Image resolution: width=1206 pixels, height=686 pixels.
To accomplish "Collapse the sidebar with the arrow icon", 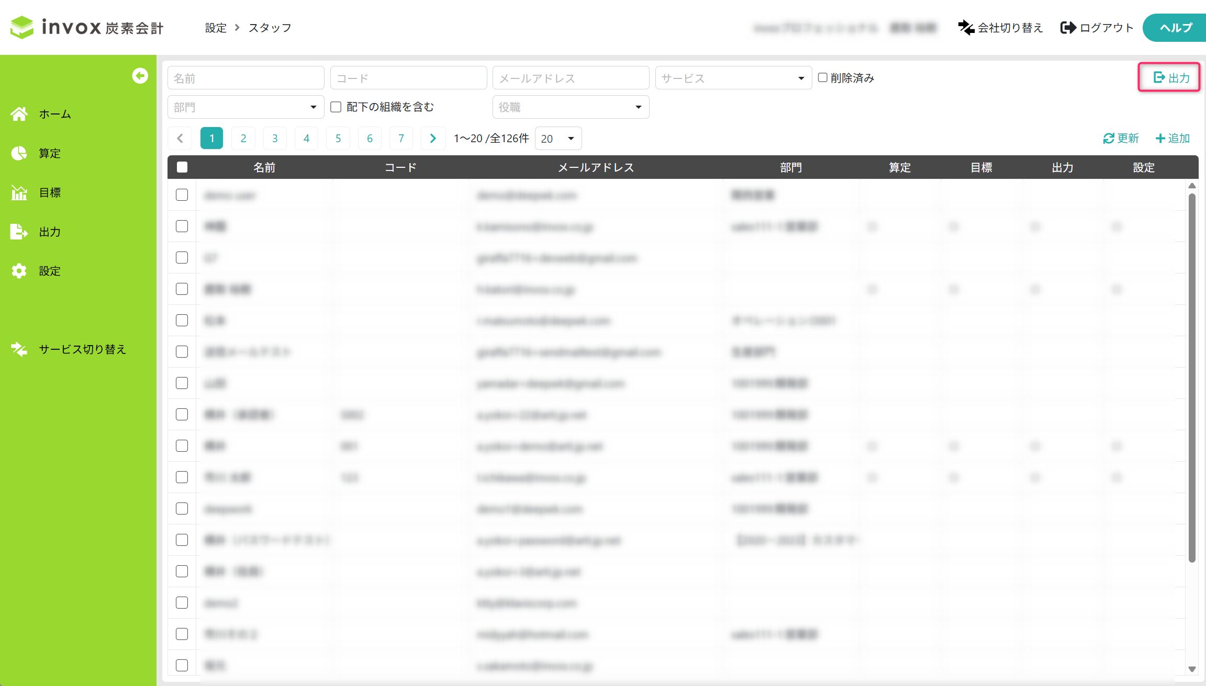I will 140,76.
